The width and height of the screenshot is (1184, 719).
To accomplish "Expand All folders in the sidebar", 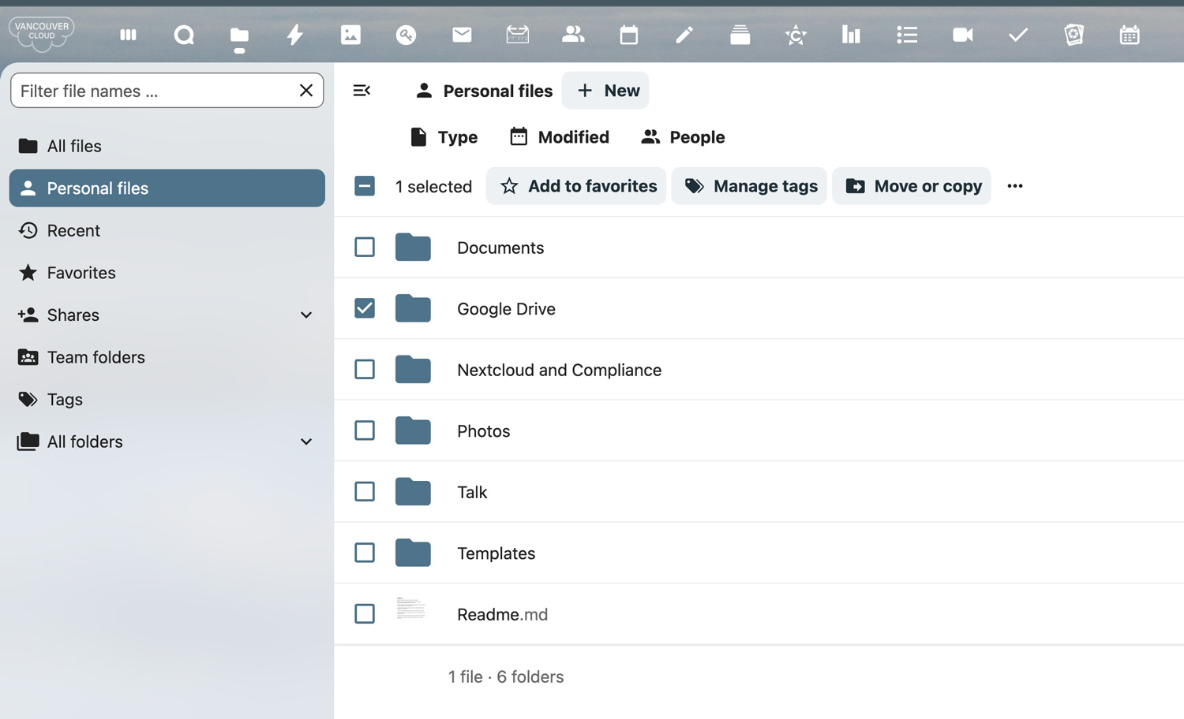I will point(306,441).
